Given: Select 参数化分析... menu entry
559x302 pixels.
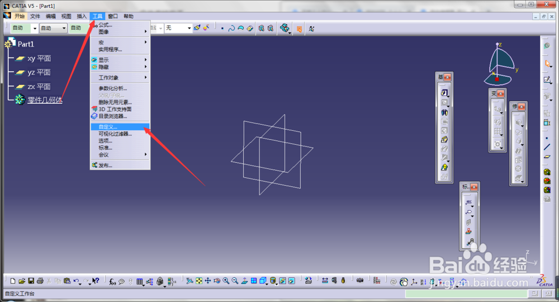Looking at the screenshot, I should 120,88.
